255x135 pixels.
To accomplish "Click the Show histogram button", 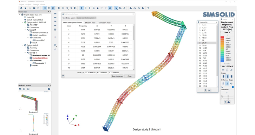I will [117, 76].
